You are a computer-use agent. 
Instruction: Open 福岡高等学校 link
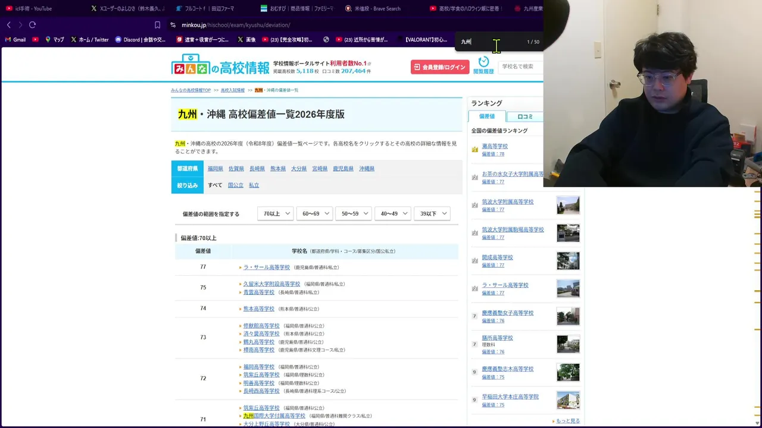[x=259, y=367]
